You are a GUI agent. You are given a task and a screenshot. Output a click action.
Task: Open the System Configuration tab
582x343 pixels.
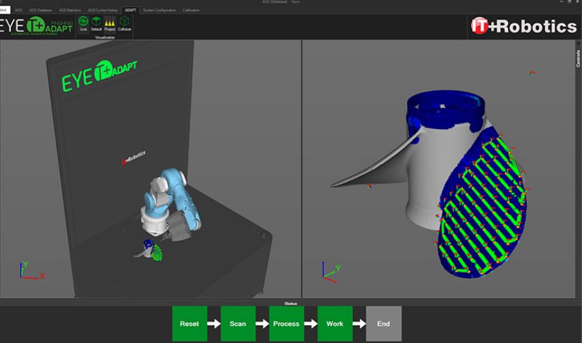[159, 10]
